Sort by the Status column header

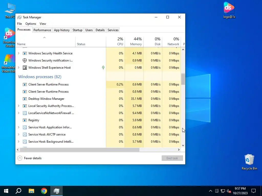coord(91,42)
